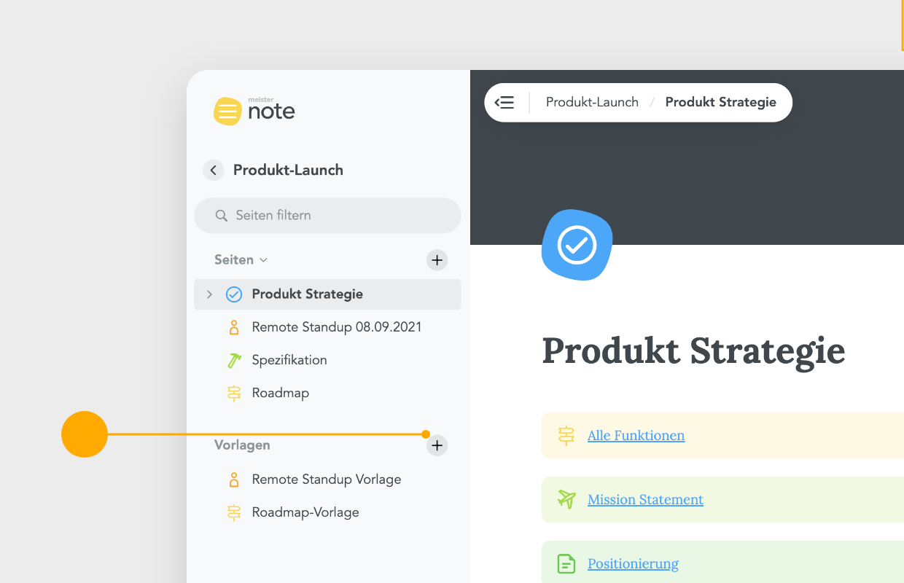The width and height of the screenshot is (904, 583).
Task: Collapse the Seiten section dropdown
Action: coord(264,260)
